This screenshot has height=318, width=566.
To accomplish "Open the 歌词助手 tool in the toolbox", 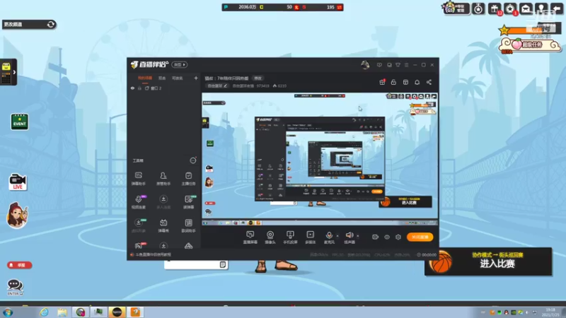I will click(188, 225).
